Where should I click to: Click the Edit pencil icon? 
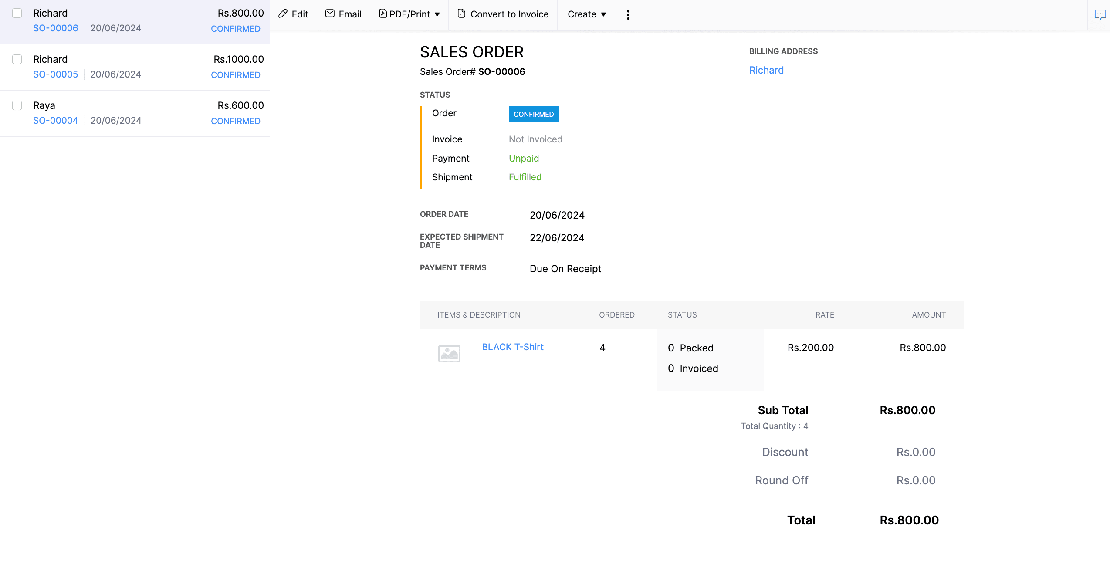[x=283, y=14]
